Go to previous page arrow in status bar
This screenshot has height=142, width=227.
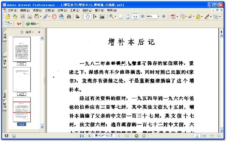coord(89,136)
